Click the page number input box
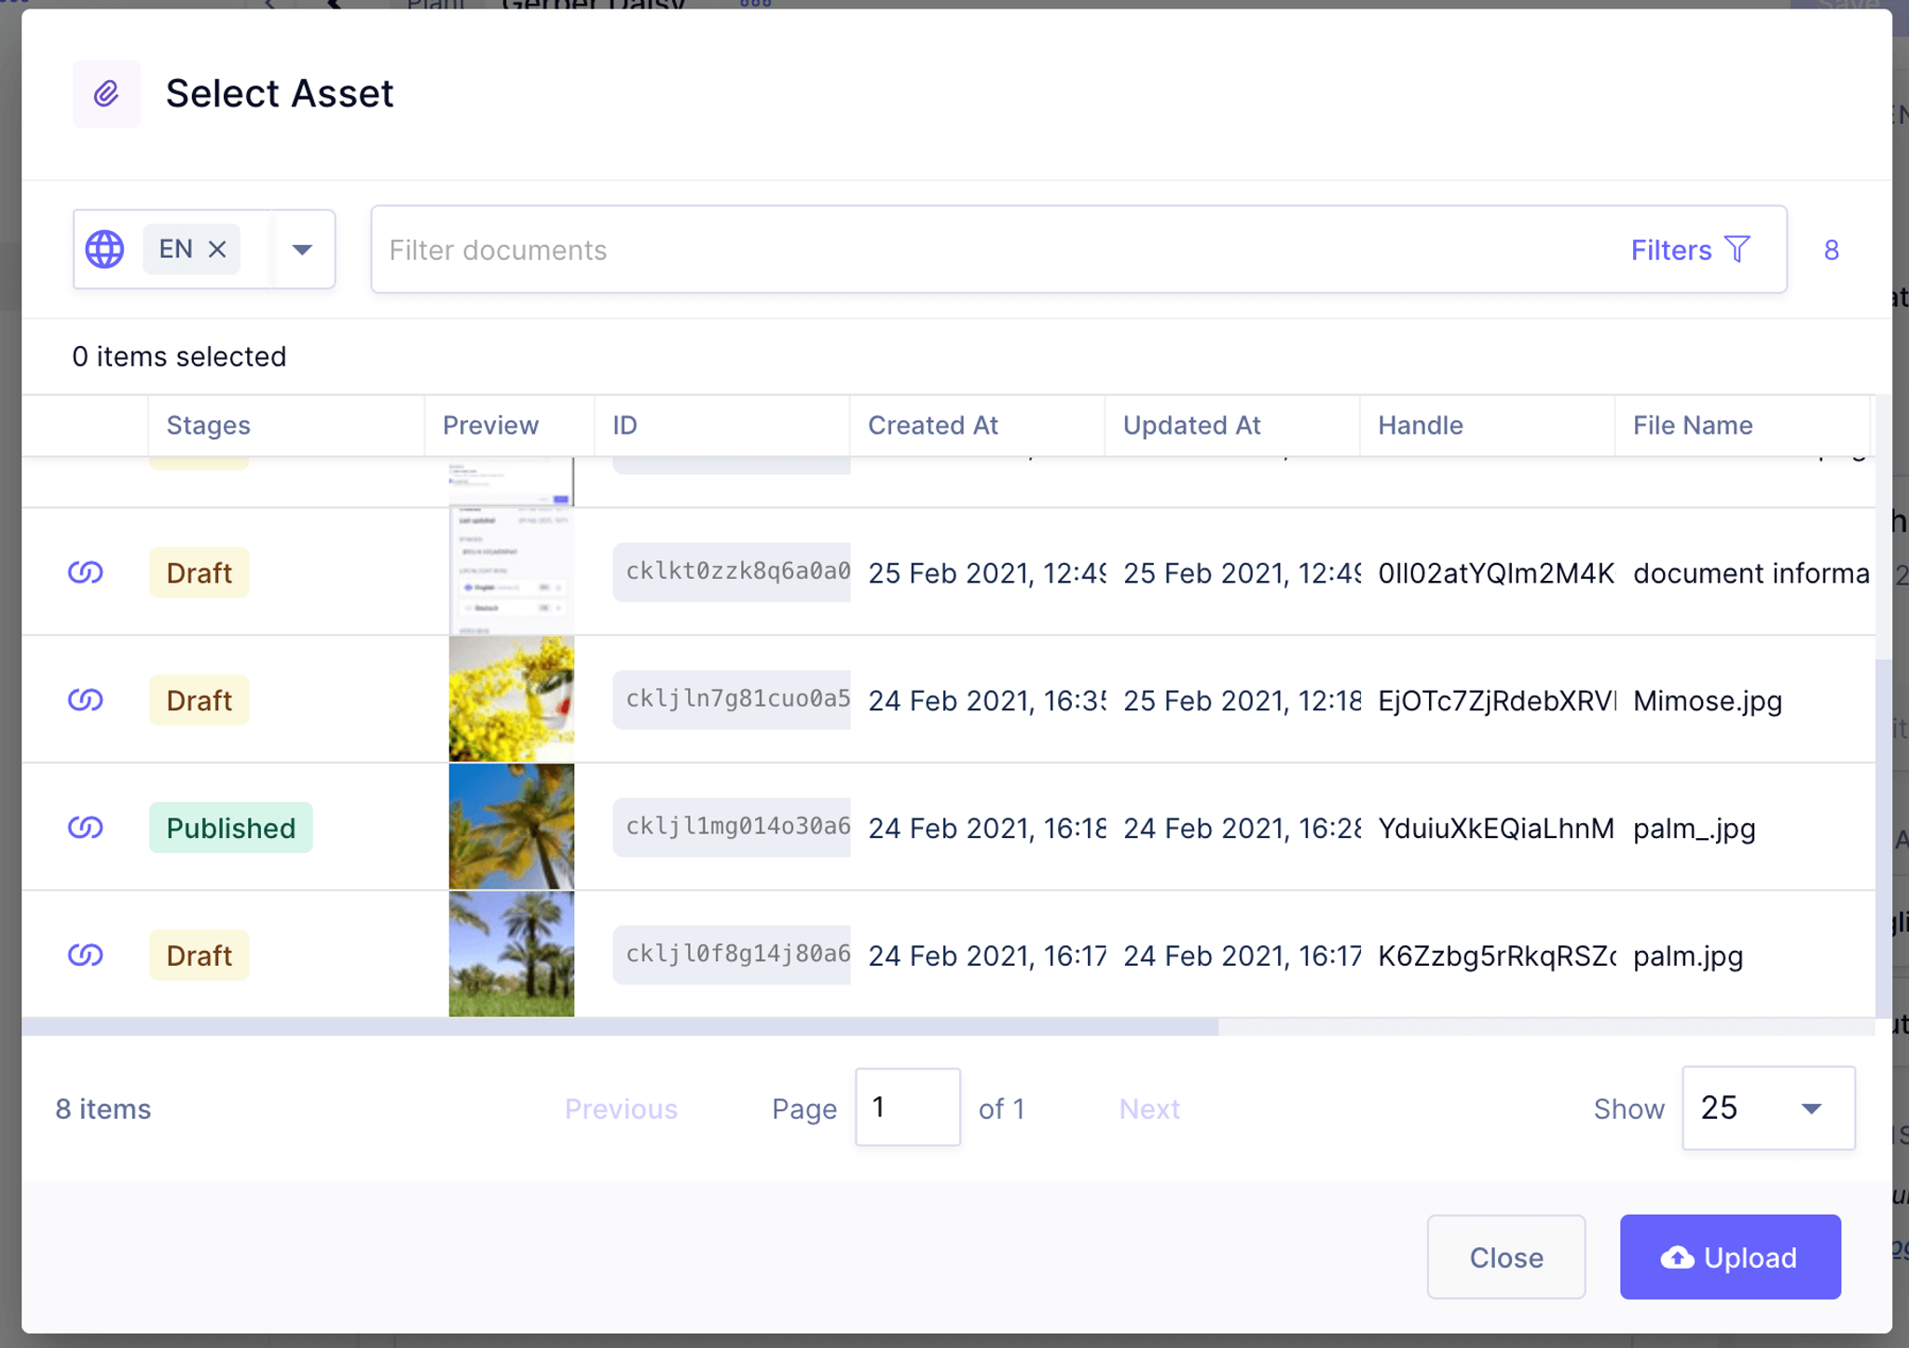 click(907, 1107)
